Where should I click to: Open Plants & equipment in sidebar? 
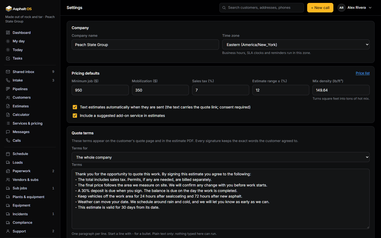30,197
